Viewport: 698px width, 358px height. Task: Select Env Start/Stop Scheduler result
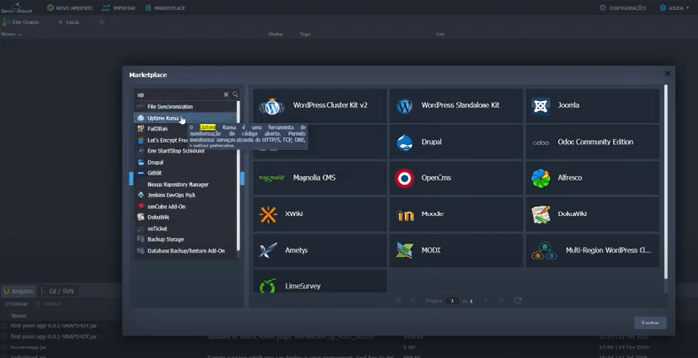click(186, 151)
